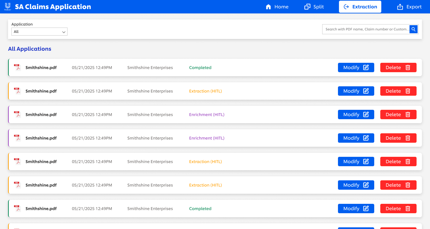Click the PDF icon of the first Smithshine.pdf row
The image size is (430, 229).
(17, 67)
